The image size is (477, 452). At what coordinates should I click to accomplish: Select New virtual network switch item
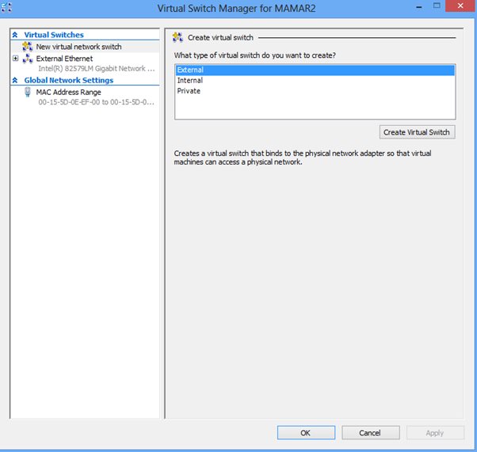(x=78, y=47)
